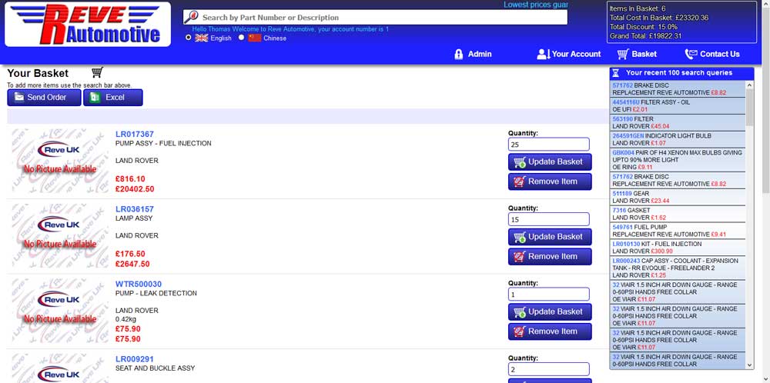Update Basket for WTR500030 leak detection pump

[x=550, y=312]
